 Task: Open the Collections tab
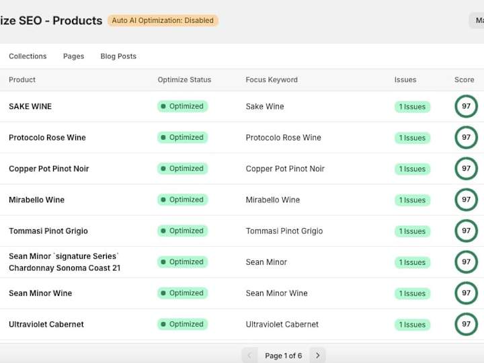tap(28, 56)
